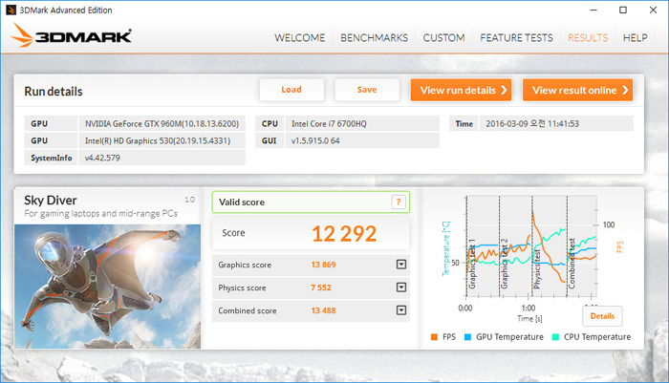Click the Intel Core i7 6700HQ value

point(362,123)
